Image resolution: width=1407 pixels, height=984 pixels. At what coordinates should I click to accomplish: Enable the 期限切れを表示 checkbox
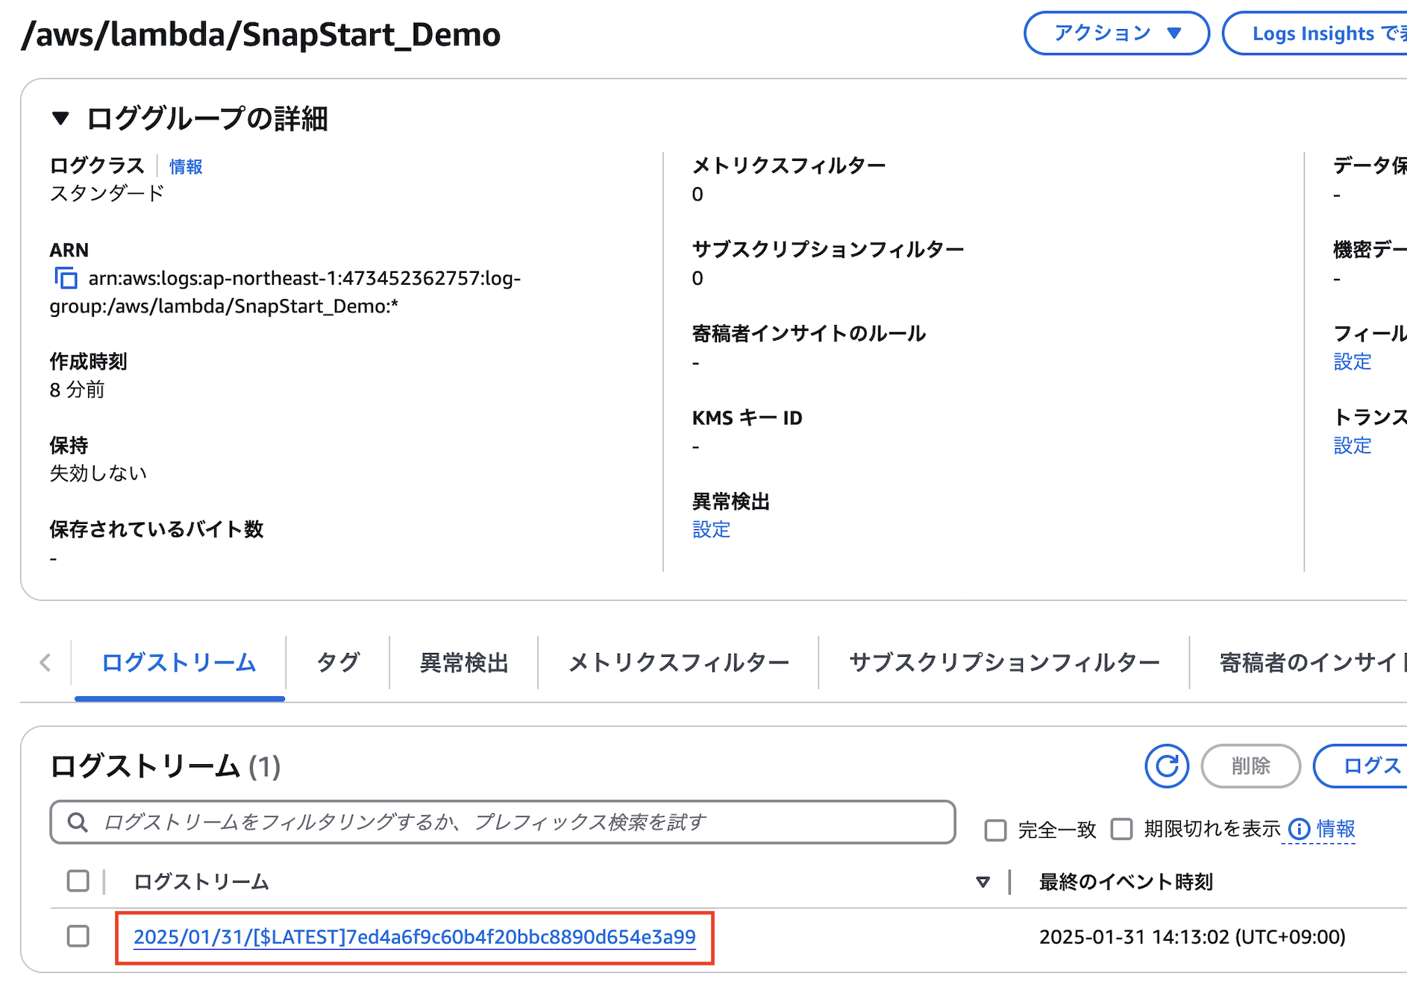[1121, 829]
